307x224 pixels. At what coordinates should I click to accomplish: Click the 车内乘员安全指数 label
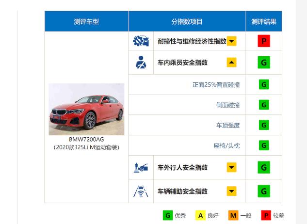coord(182,63)
